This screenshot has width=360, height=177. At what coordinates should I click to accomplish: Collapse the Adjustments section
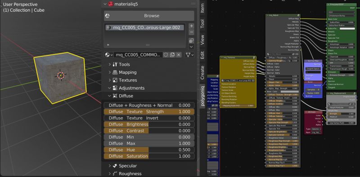[110, 88]
